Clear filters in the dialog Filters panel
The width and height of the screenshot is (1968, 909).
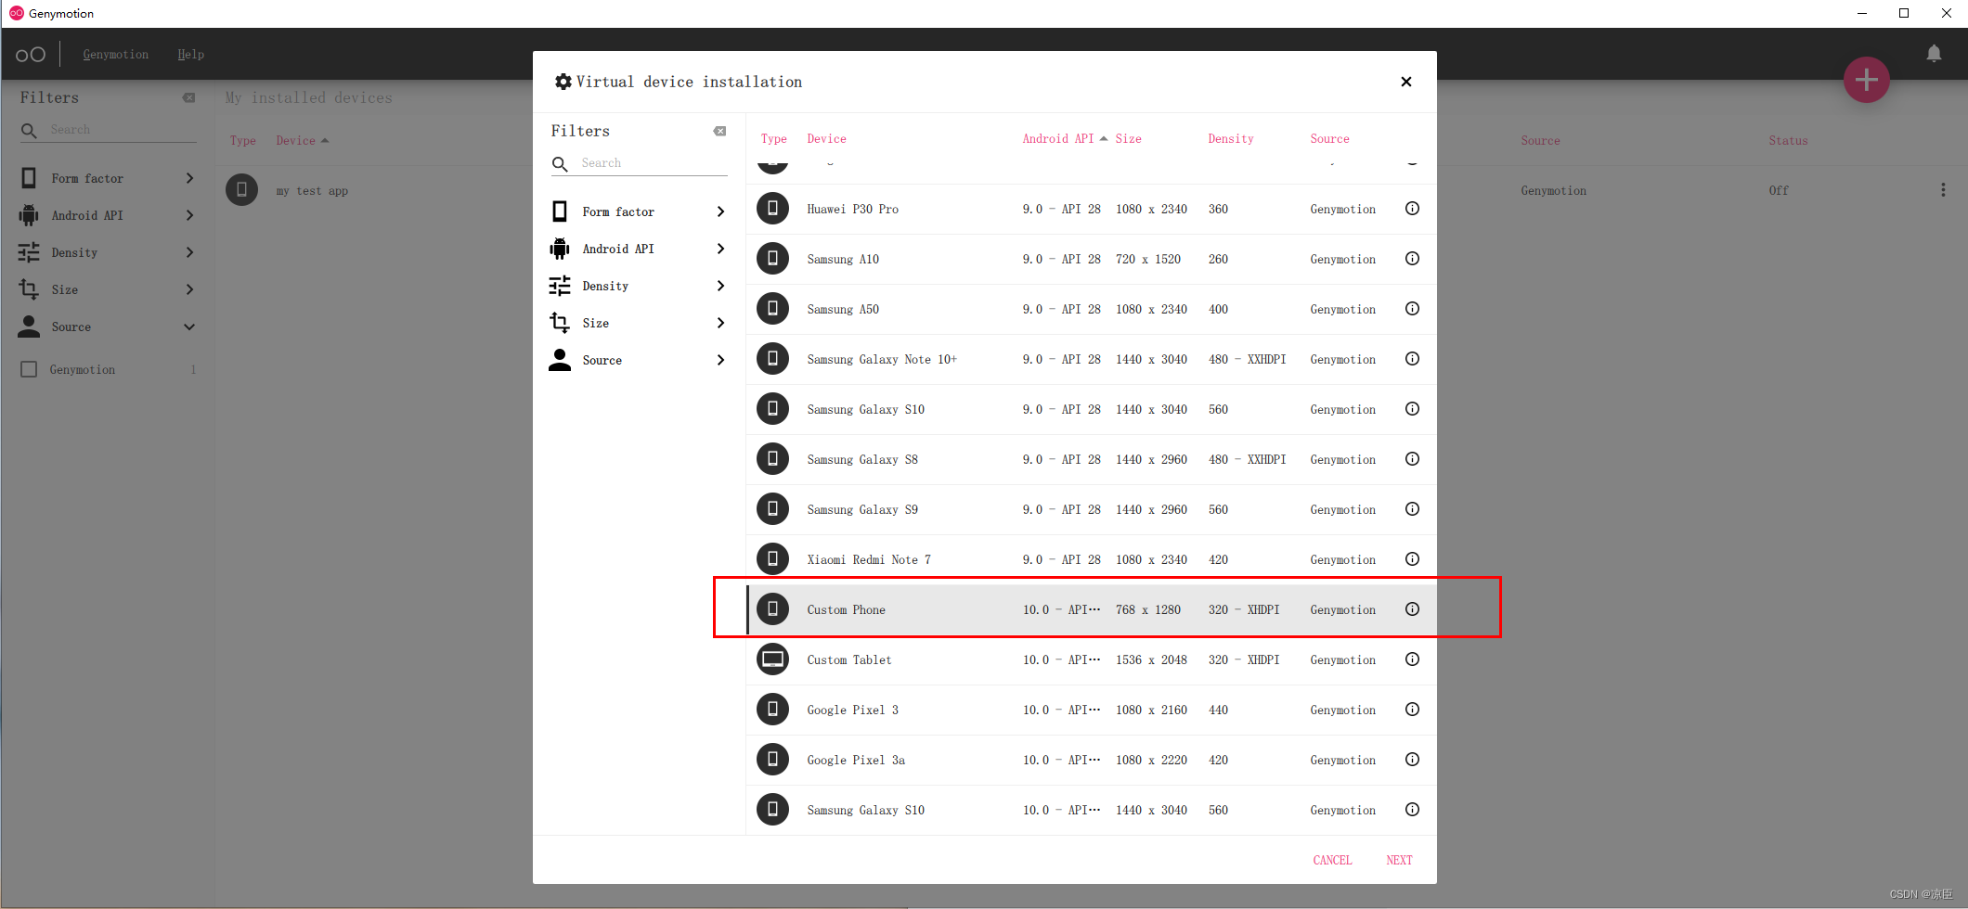click(x=719, y=132)
